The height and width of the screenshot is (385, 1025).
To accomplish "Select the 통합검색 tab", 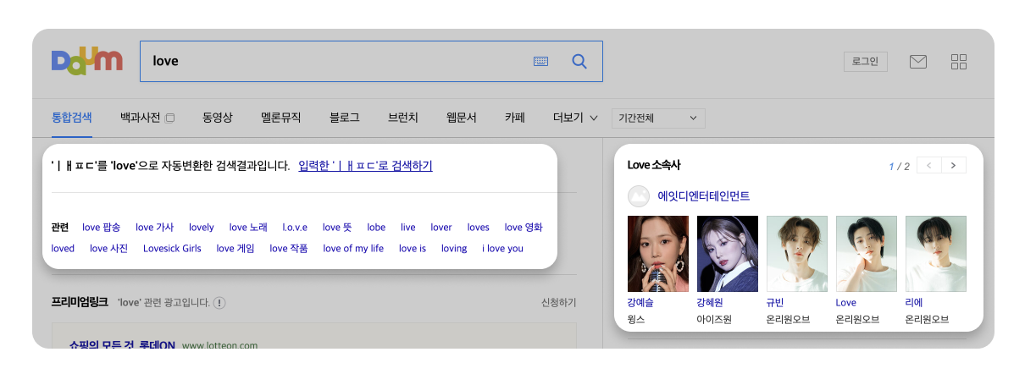I will pyautogui.click(x=72, y=118).
